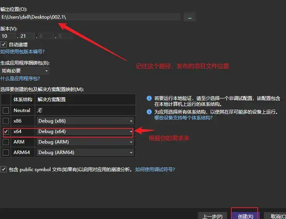Open the 生成应用程序捆绑包 dropdown

24,71
